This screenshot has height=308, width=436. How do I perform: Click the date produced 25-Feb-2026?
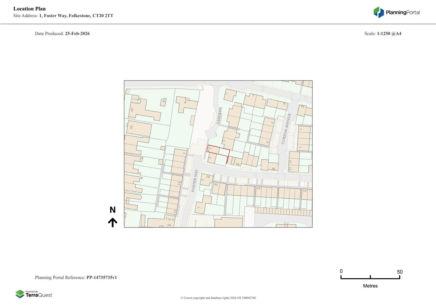pos(77,33)
